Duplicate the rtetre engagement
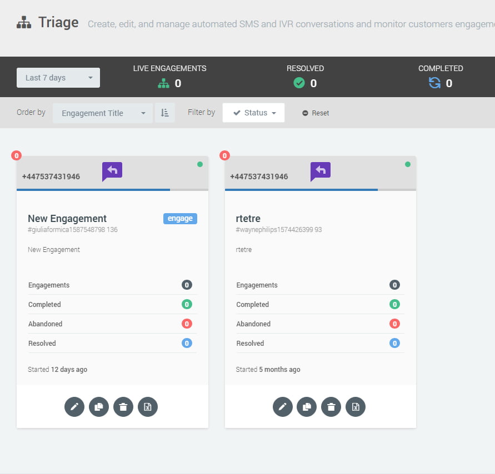The height and width of the screenshot is (474, 495). click(307, 407)
